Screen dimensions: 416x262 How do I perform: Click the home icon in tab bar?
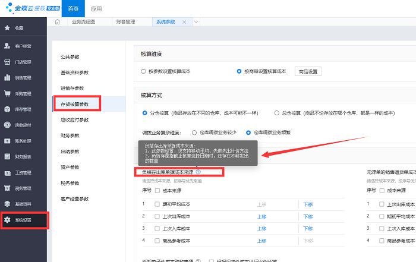click(58, 22)
